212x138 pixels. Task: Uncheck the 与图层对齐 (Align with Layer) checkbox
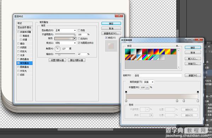(79, 43)
